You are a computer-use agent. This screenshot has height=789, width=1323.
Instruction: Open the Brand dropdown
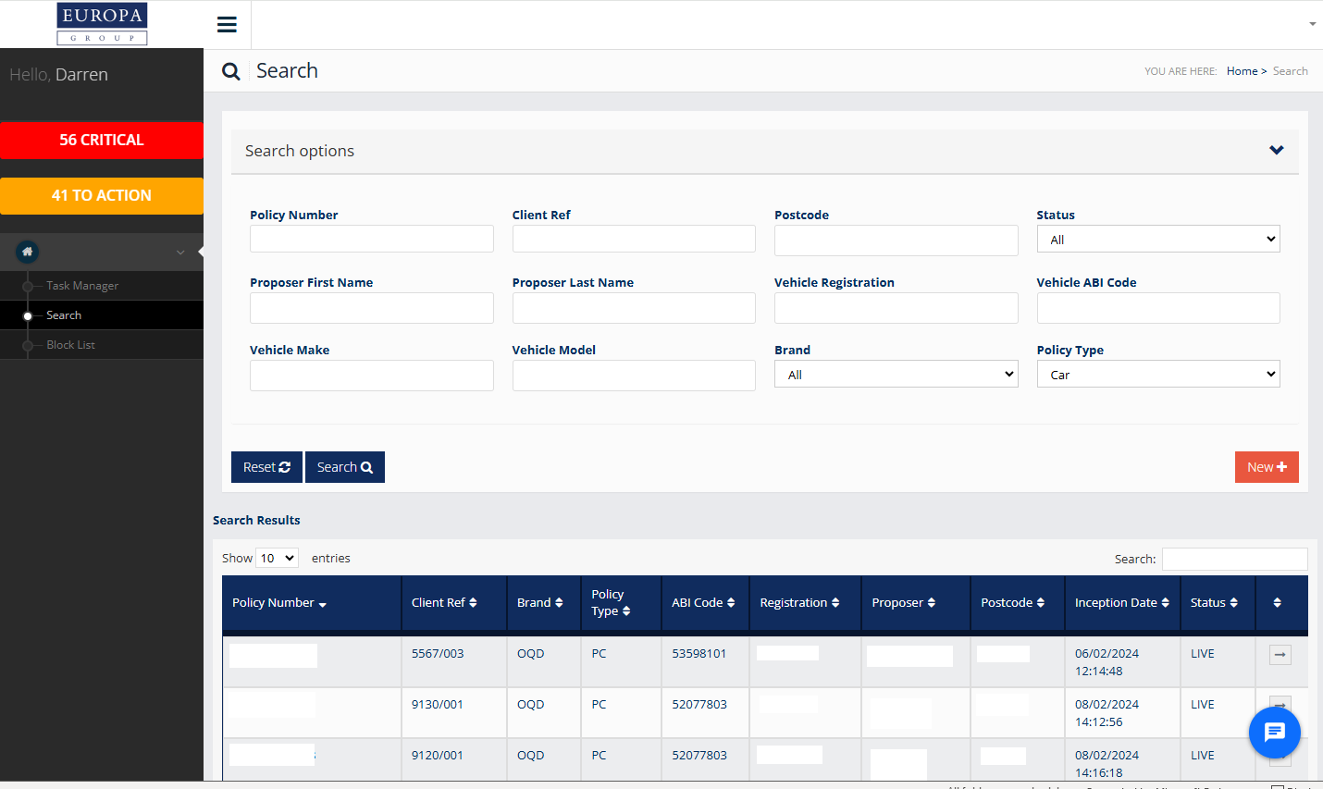[x=896, y=375]
